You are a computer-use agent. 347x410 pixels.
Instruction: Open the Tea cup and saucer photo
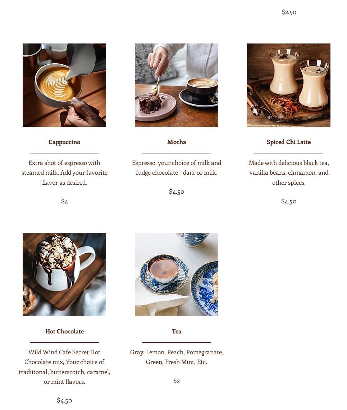[x=177, y=275]
